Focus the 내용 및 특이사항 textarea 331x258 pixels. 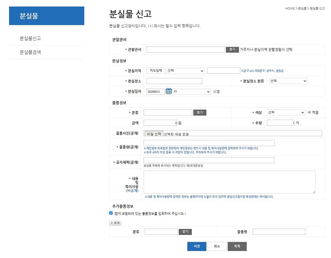230,182
